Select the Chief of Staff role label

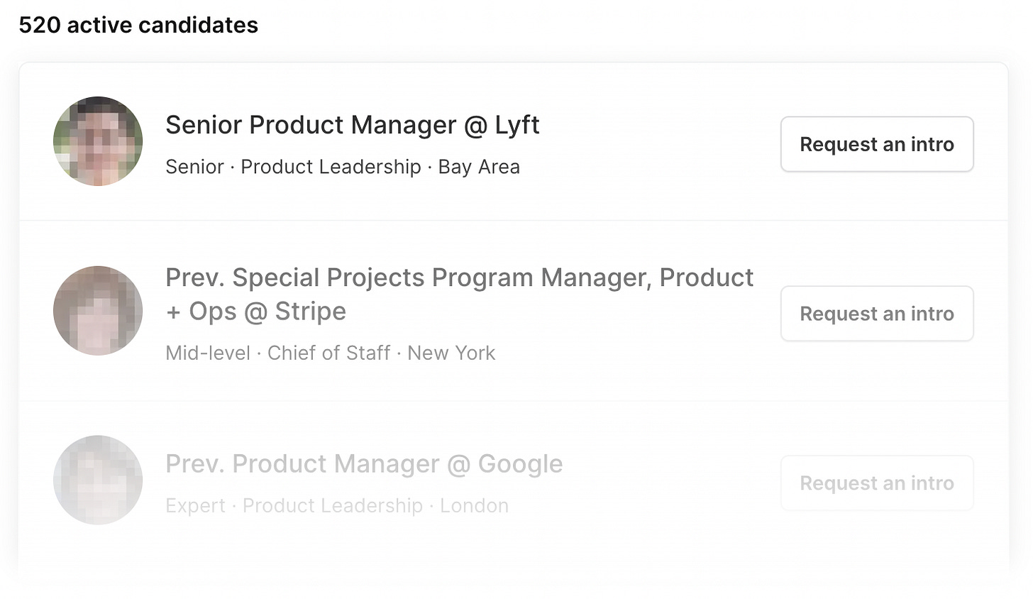[x=328, y=353]
